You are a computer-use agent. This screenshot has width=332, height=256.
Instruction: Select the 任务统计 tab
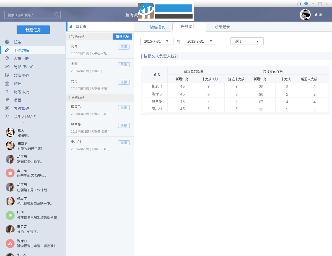pyautogui.click(x=188, y=27)
